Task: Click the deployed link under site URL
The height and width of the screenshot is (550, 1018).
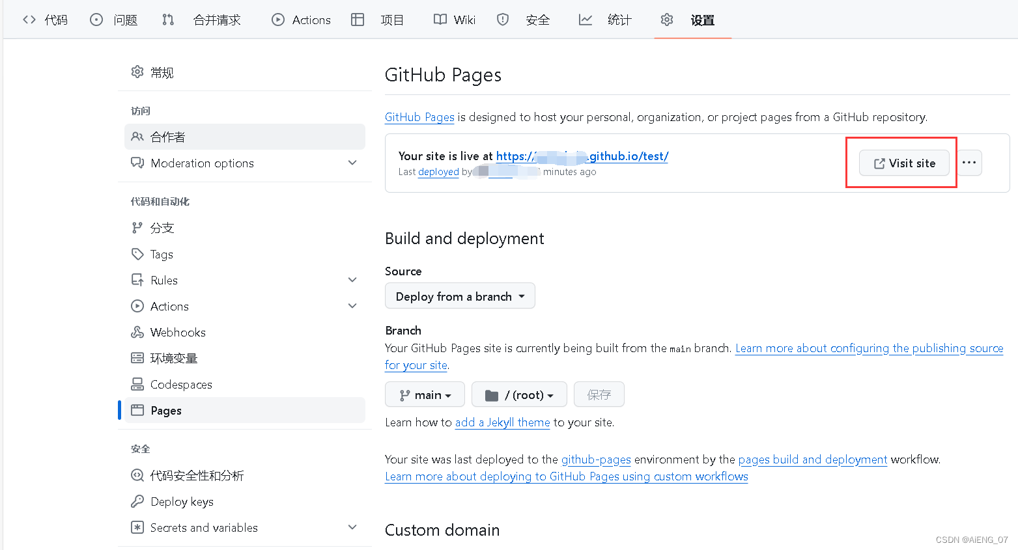Action: pos(438,172)
